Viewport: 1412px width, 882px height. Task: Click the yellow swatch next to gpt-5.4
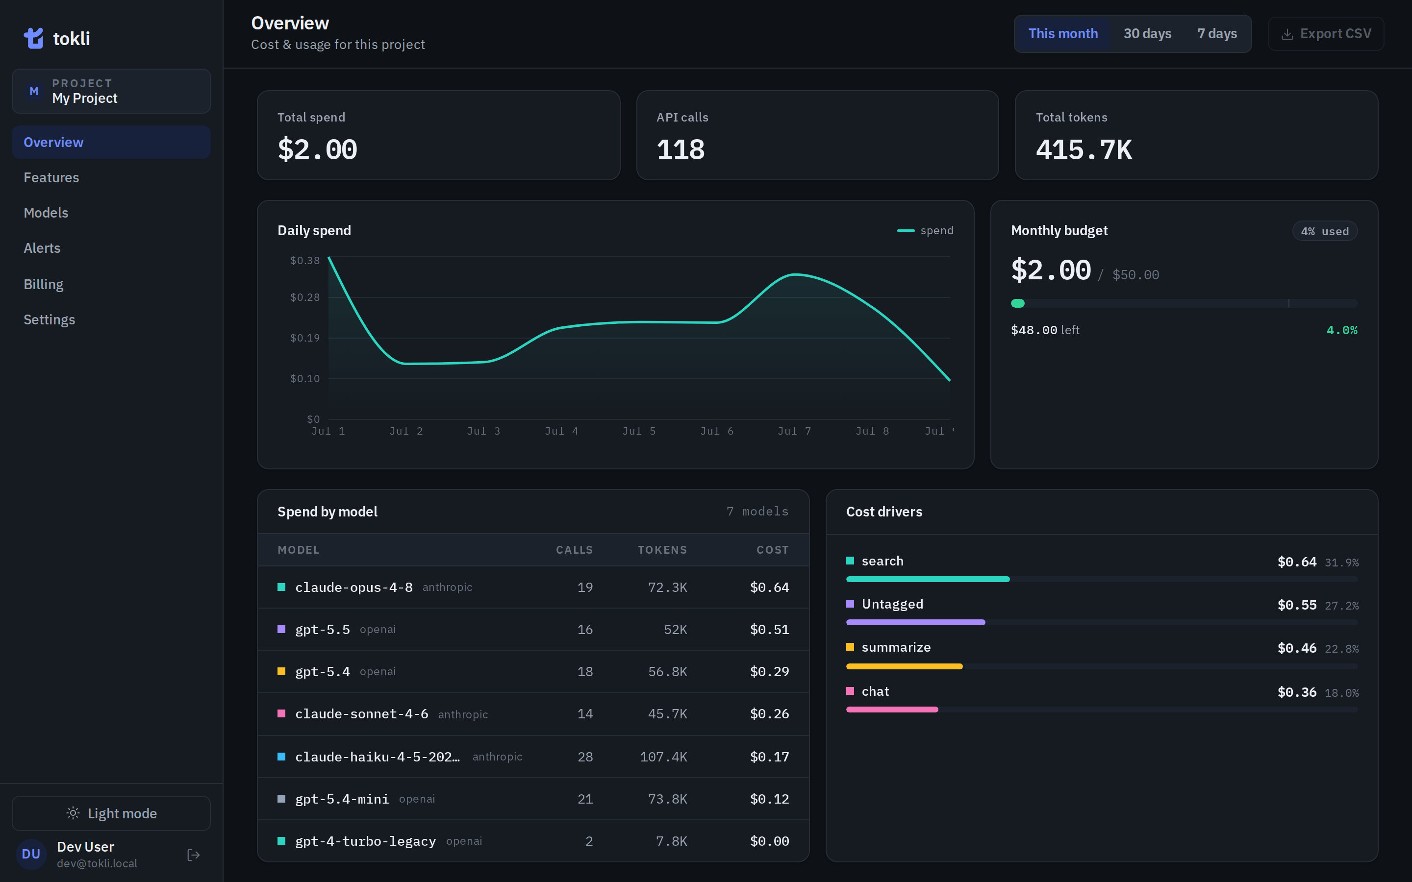point(281,671)
